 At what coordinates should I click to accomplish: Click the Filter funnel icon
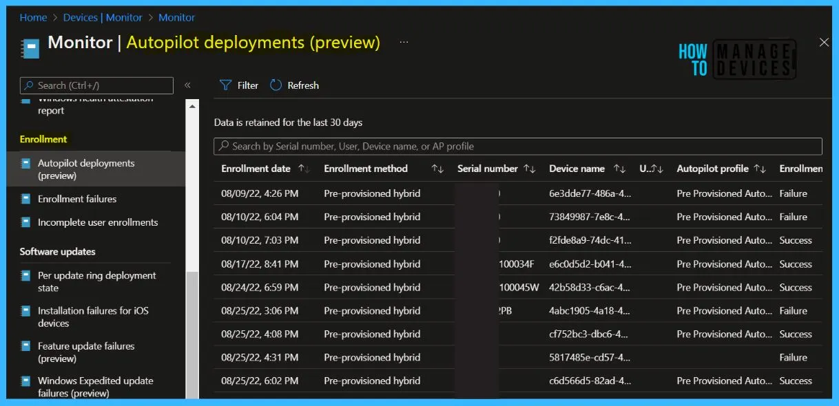pos(225,85)
